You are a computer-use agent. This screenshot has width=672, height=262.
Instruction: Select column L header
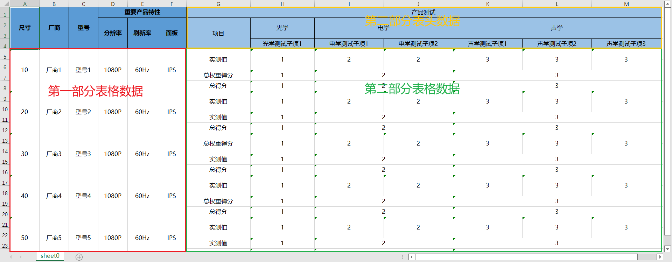pos(557,4)
